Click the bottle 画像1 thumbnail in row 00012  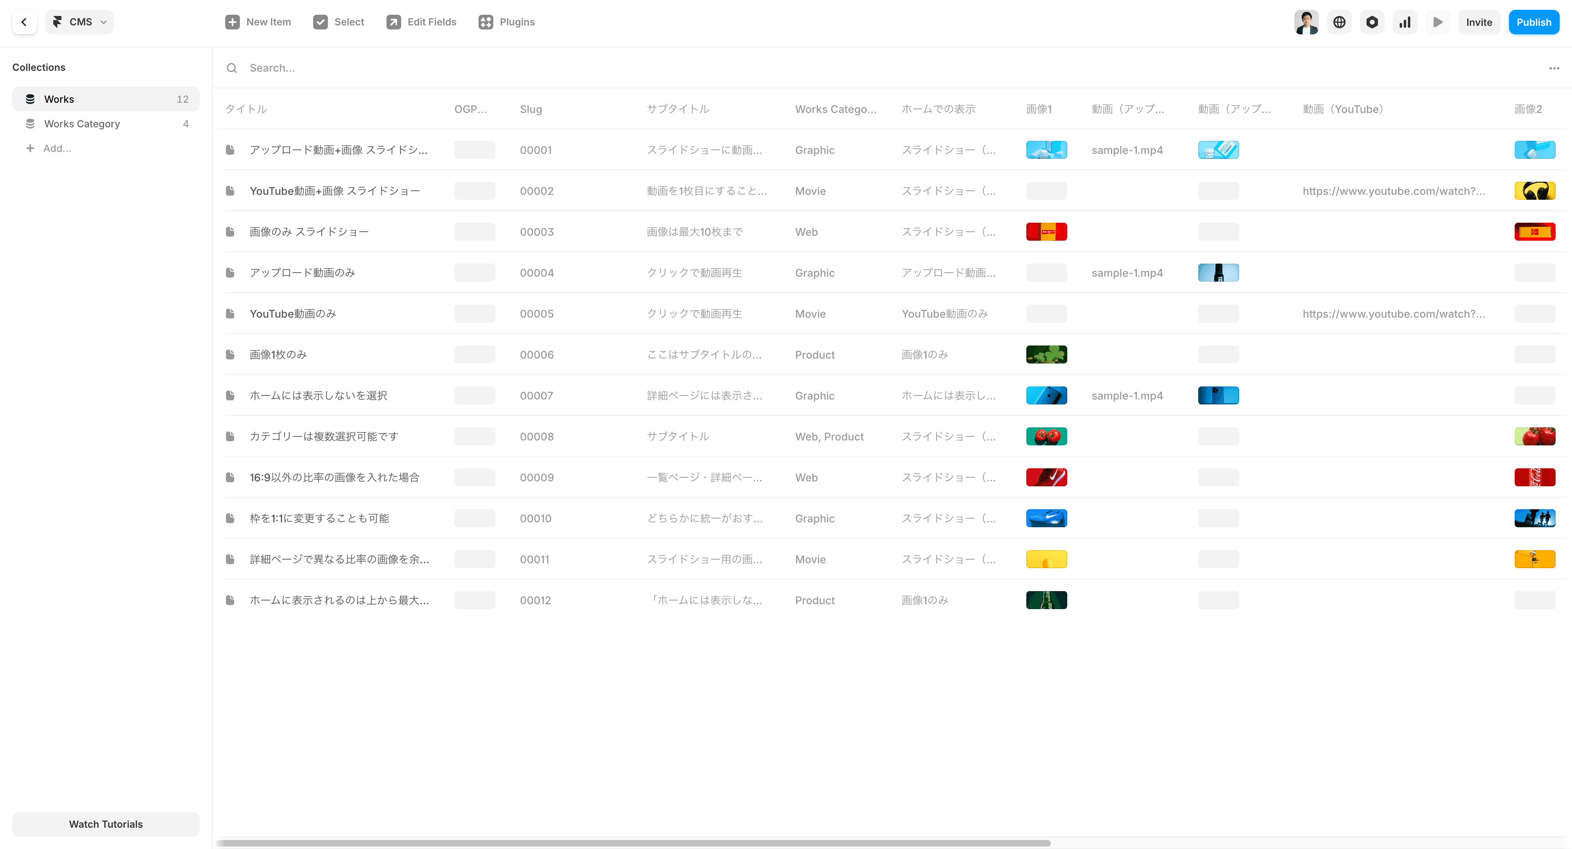click(1047, 599)
